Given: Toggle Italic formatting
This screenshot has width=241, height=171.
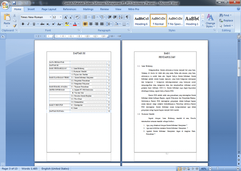Looking at the screenshot, I should click(x=28, y=24).
